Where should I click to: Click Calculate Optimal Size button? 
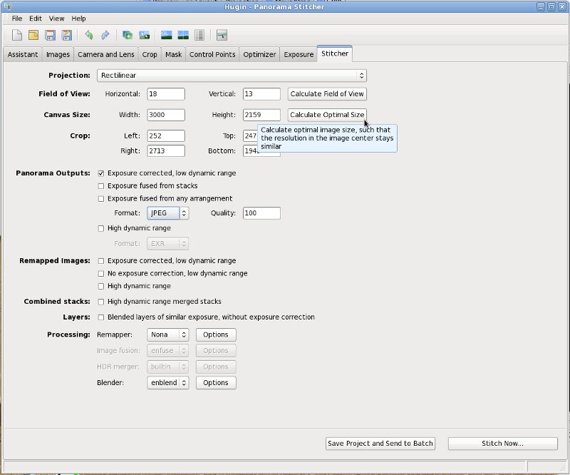(327, 115)
